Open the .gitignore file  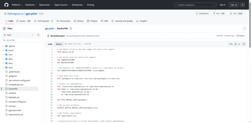pos(13,76)
